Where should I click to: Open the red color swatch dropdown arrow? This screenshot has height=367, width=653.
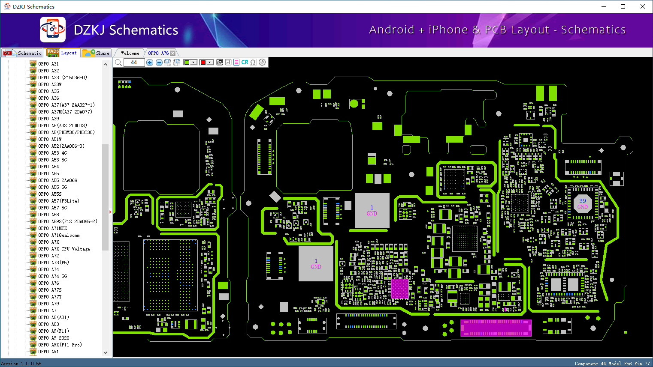(210, 63)
